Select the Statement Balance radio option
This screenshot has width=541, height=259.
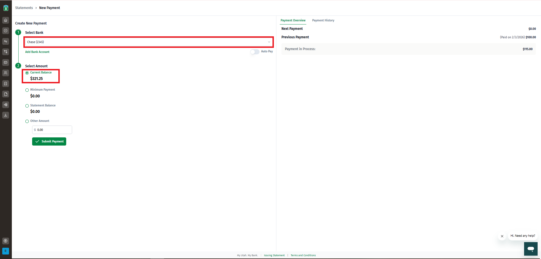[27, 106]
